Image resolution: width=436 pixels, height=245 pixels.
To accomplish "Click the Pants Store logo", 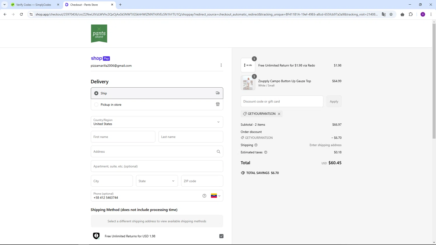I will (99, 34).
